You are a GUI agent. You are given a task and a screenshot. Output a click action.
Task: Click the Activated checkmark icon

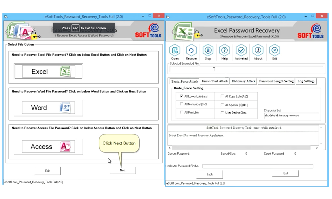241,52
